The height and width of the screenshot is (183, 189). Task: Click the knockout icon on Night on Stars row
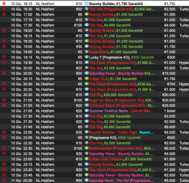tap(4, 100)
